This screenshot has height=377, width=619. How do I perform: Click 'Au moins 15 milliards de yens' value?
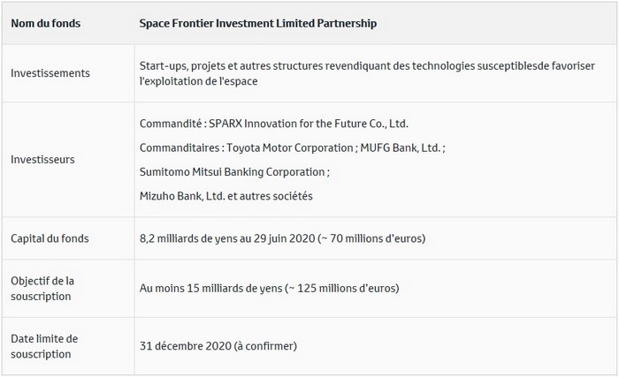pyautogui.click(x=210, y=289)
